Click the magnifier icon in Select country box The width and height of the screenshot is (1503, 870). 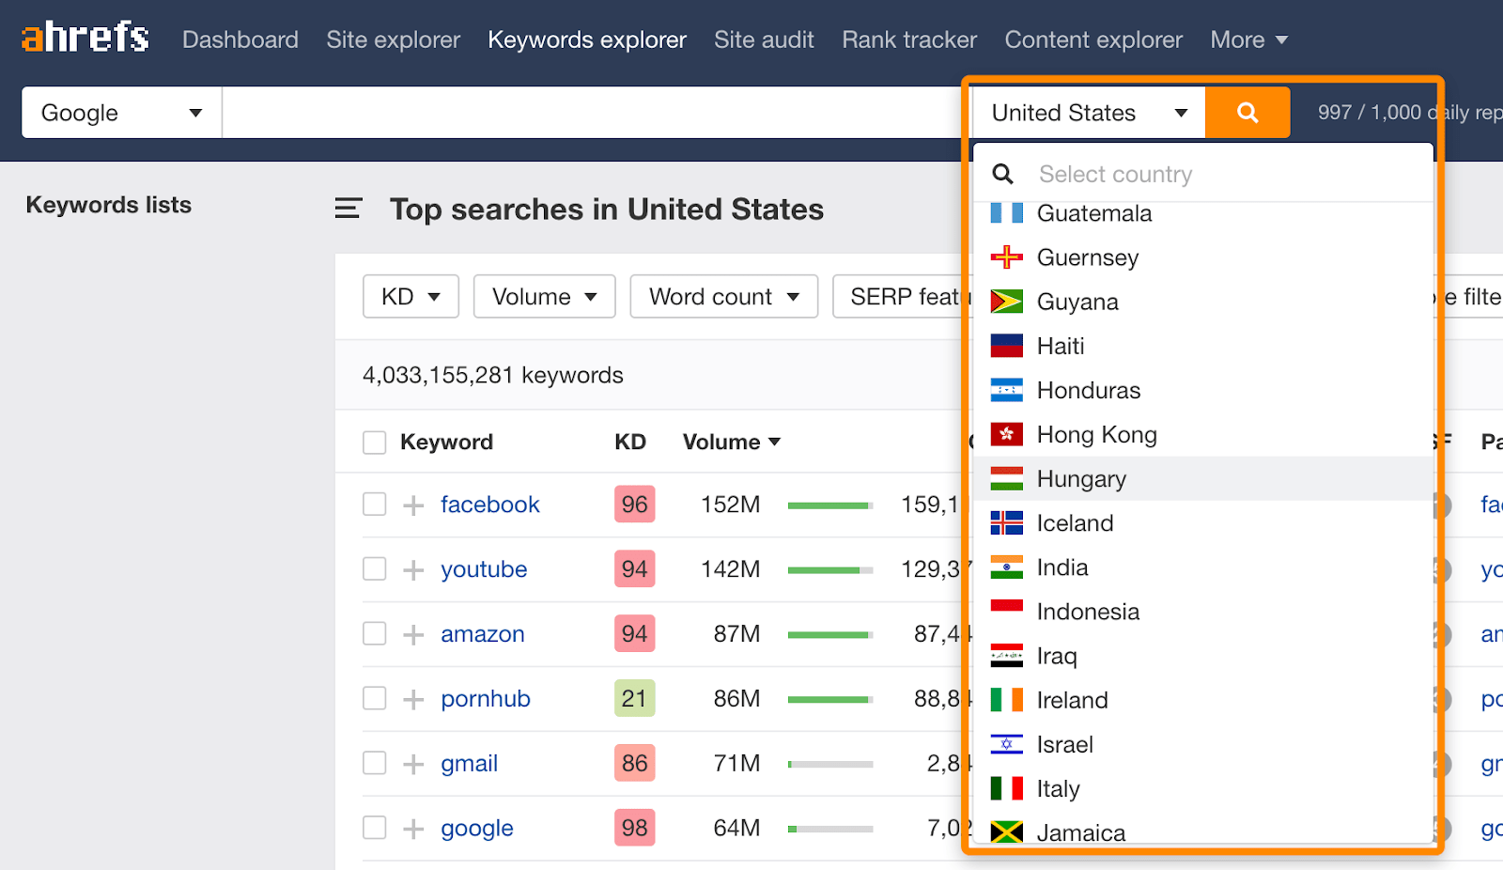click(1003, 174)
